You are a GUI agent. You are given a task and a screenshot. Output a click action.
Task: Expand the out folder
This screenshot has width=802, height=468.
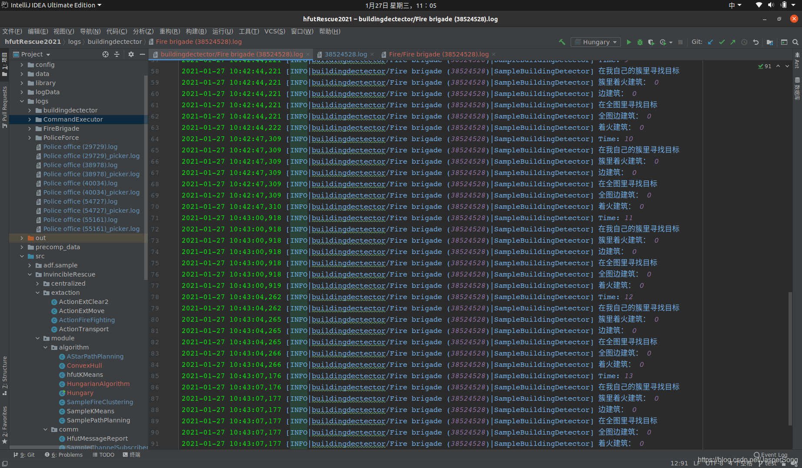[22, 238]
